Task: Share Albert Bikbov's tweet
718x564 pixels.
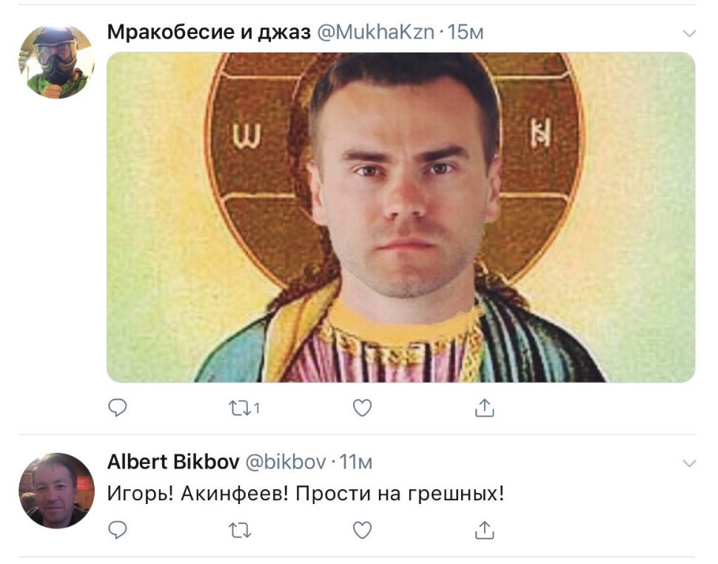Action: coord(485,529)
